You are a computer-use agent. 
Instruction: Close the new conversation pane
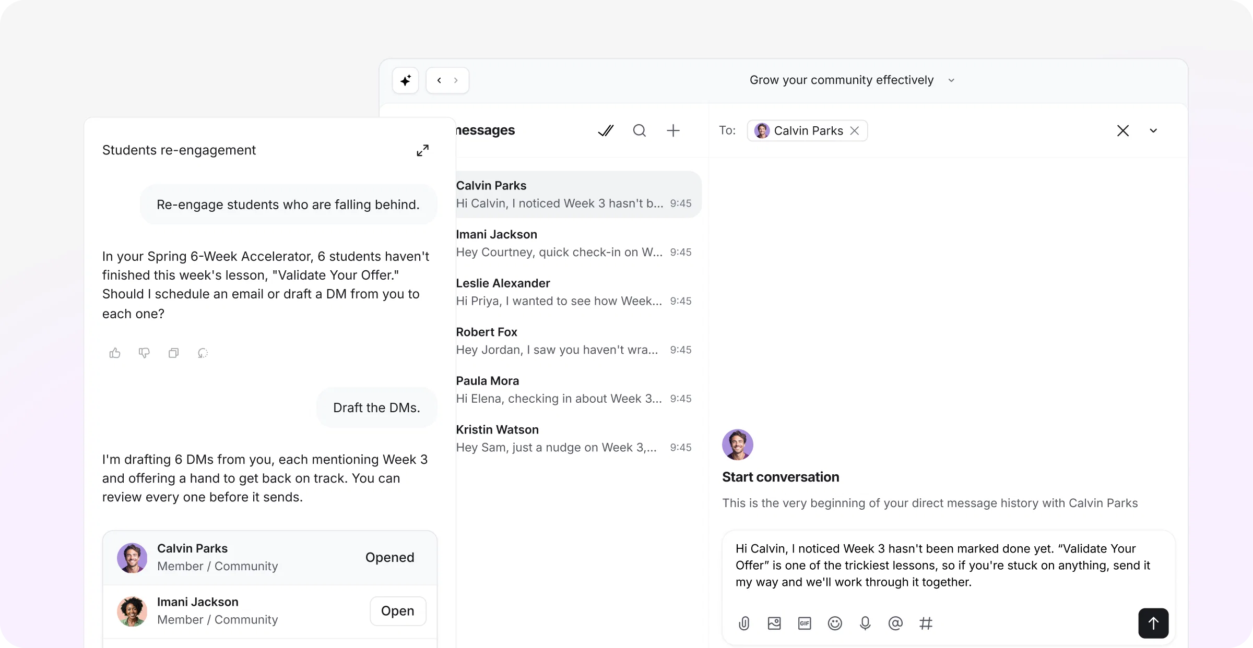(x=1123, y=130)
